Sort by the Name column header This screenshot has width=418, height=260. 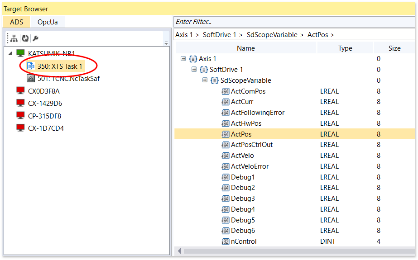click(x=246, y=48)
